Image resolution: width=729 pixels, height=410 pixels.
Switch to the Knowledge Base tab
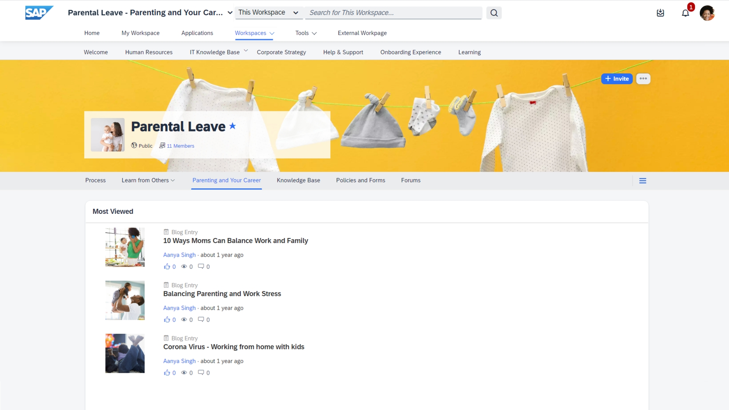pyautogui.click(x=298, y=180)
